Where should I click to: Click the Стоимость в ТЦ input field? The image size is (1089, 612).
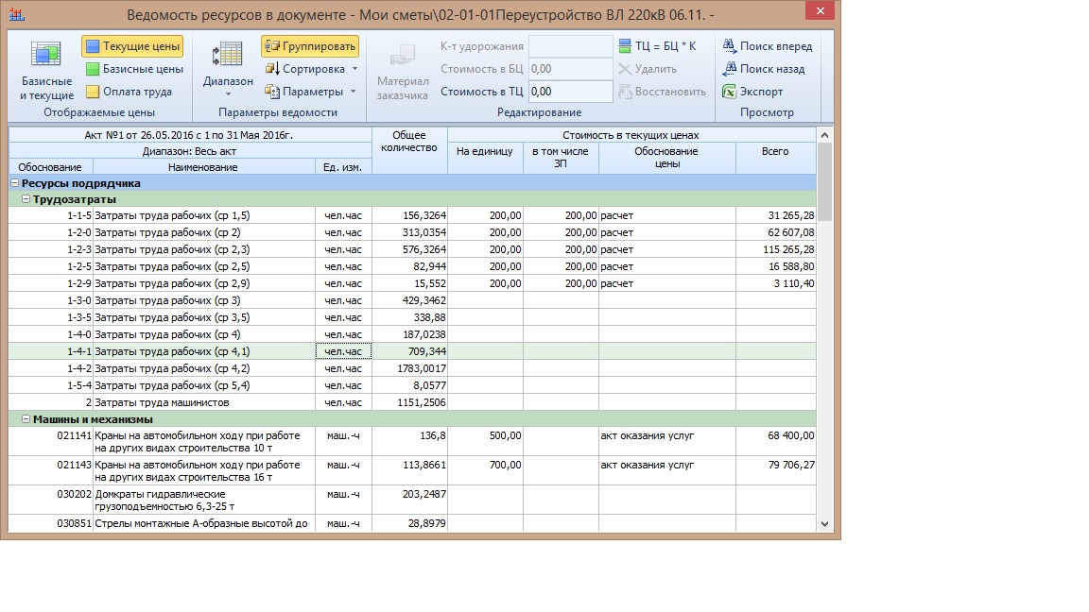click(x=570, y=92)
